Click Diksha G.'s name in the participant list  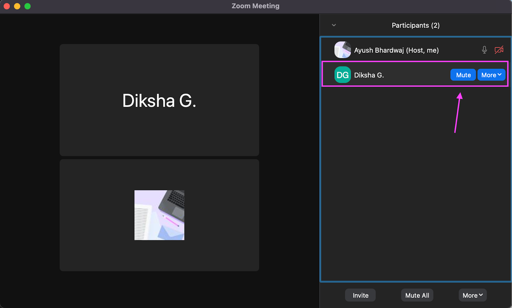pyautogui.click(x=369, y=75)
